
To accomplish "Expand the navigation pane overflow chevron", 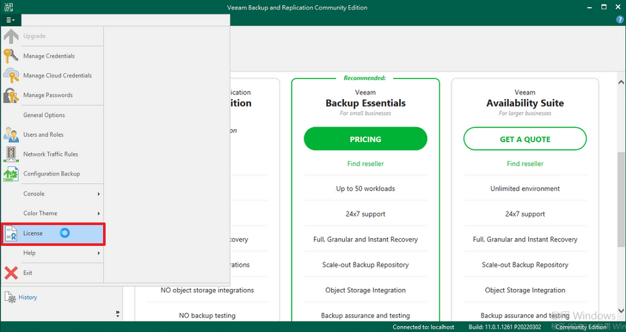I will tap(117, 314).
